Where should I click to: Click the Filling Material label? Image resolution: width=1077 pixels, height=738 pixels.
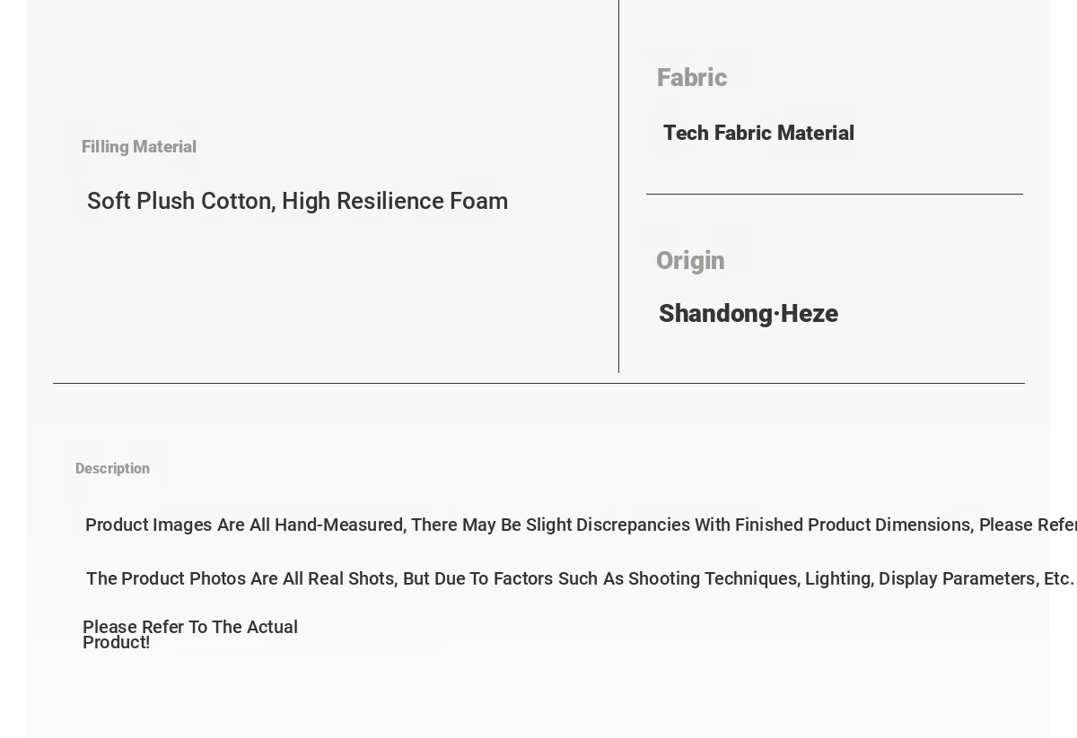pyautogui.click(x=139, y=146)
